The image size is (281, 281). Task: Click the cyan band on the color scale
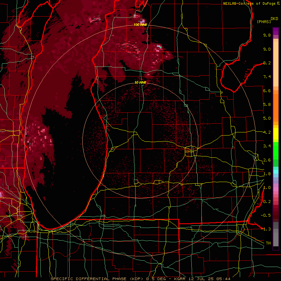pos(276,172)
